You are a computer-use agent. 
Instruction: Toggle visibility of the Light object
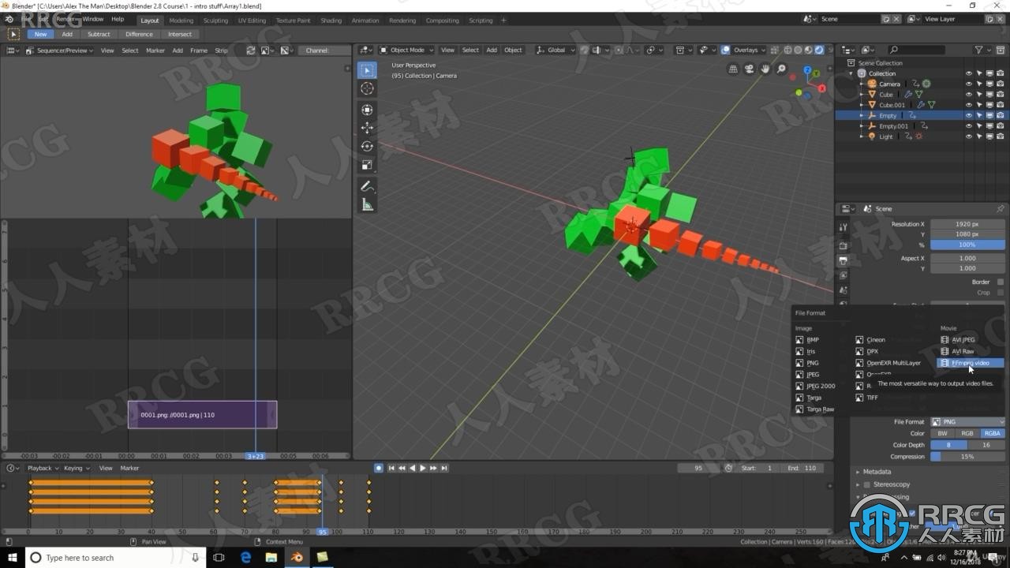pyautogui.click(x=969, y=136)
